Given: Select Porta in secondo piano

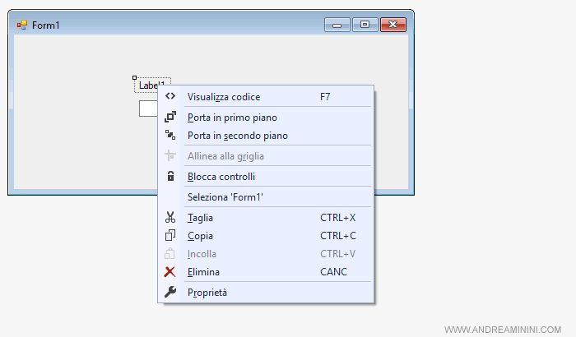Looking at the screenshot, I should pyautogui.click(x=237, y=136).
